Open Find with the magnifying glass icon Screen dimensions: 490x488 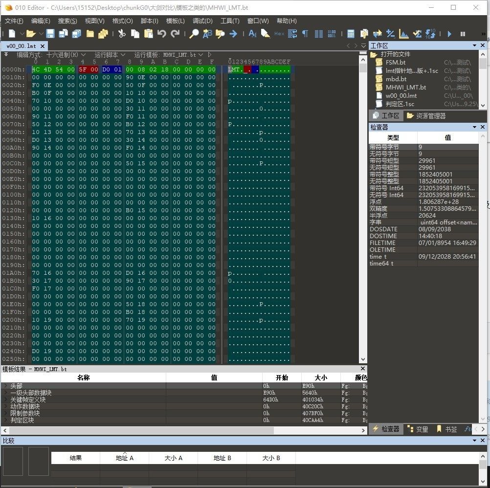tap(194, 34)
